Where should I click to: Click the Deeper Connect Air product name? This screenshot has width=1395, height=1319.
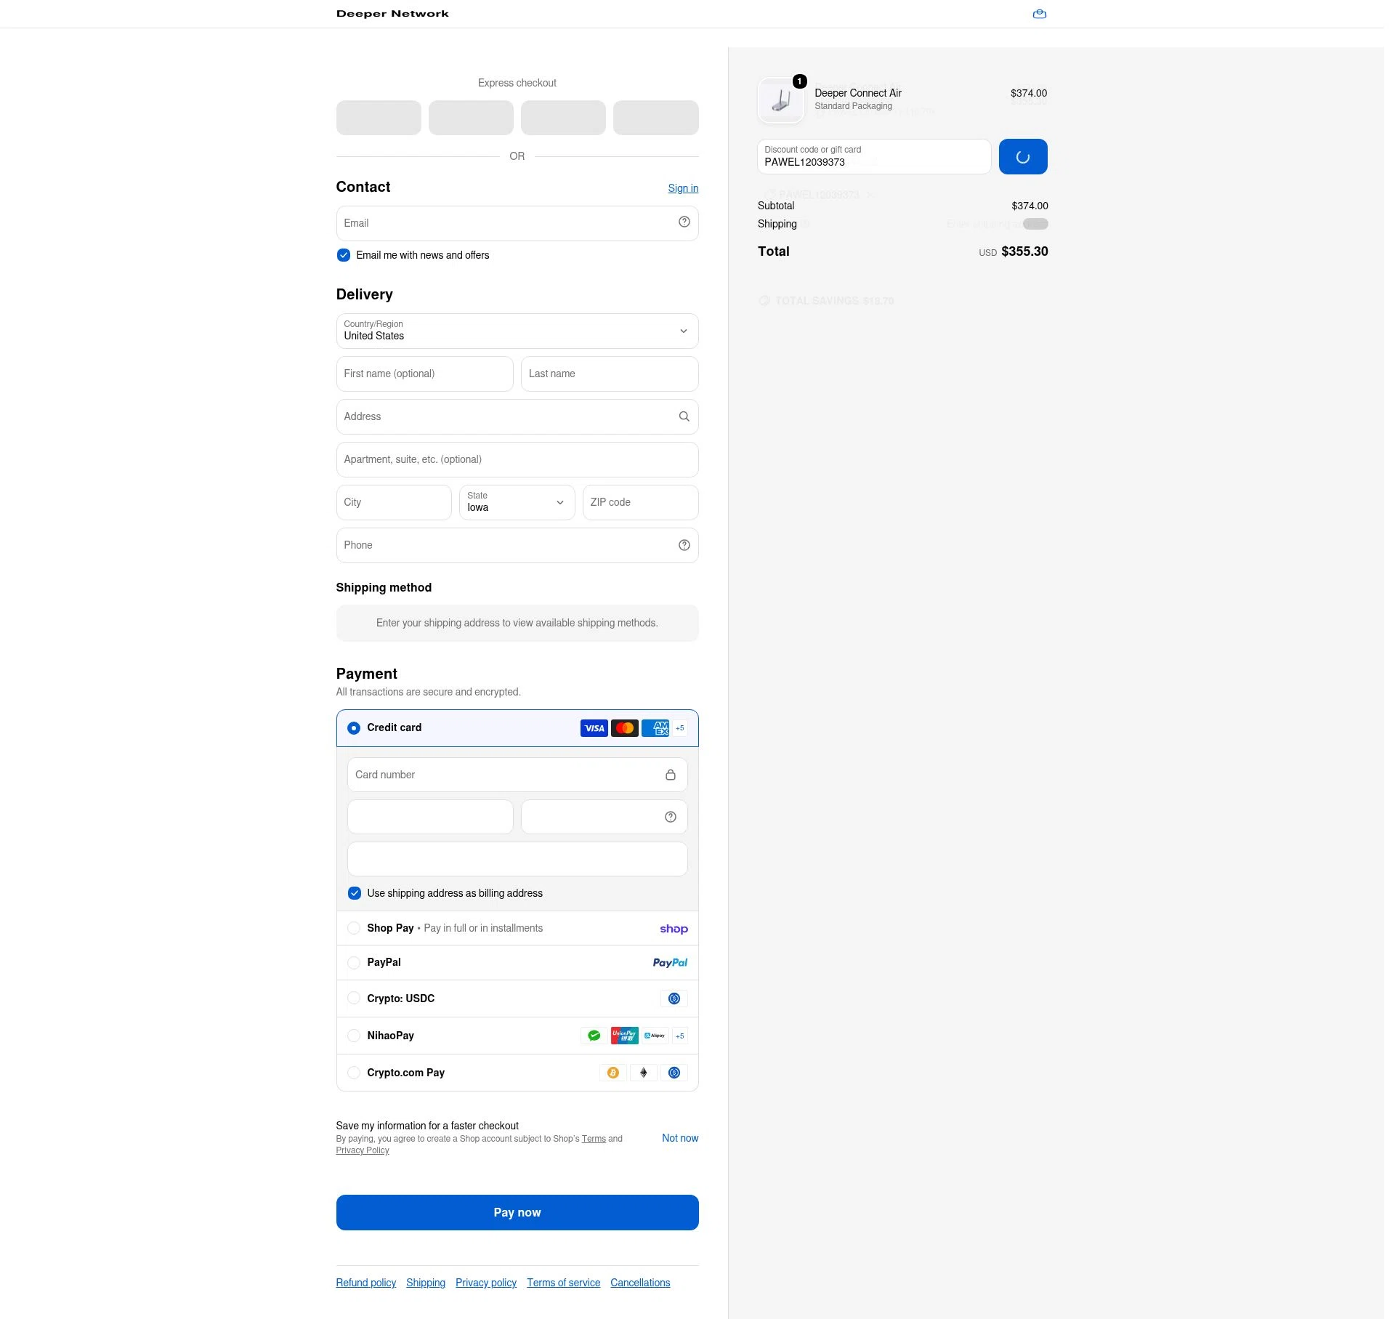(858, 93)
